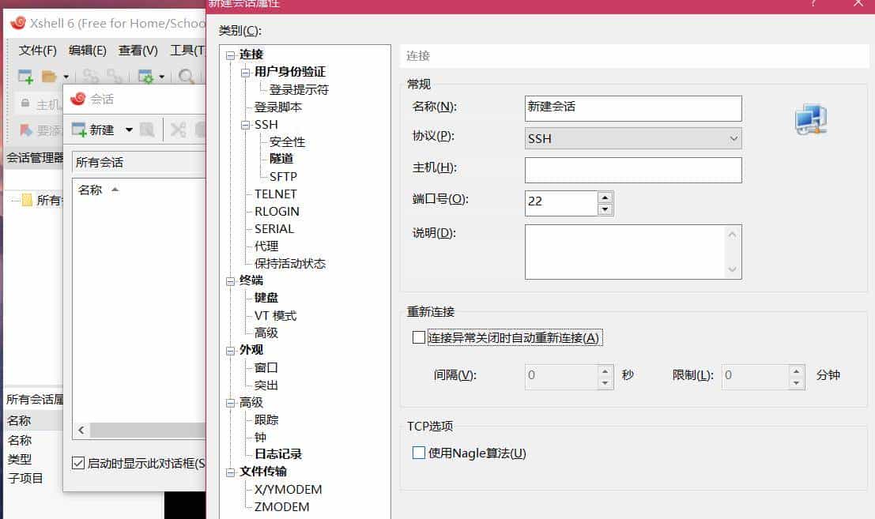The height and width of the screenshot is (519, 875).
Task: Open the 查看 menu
Action: point(136,51)
